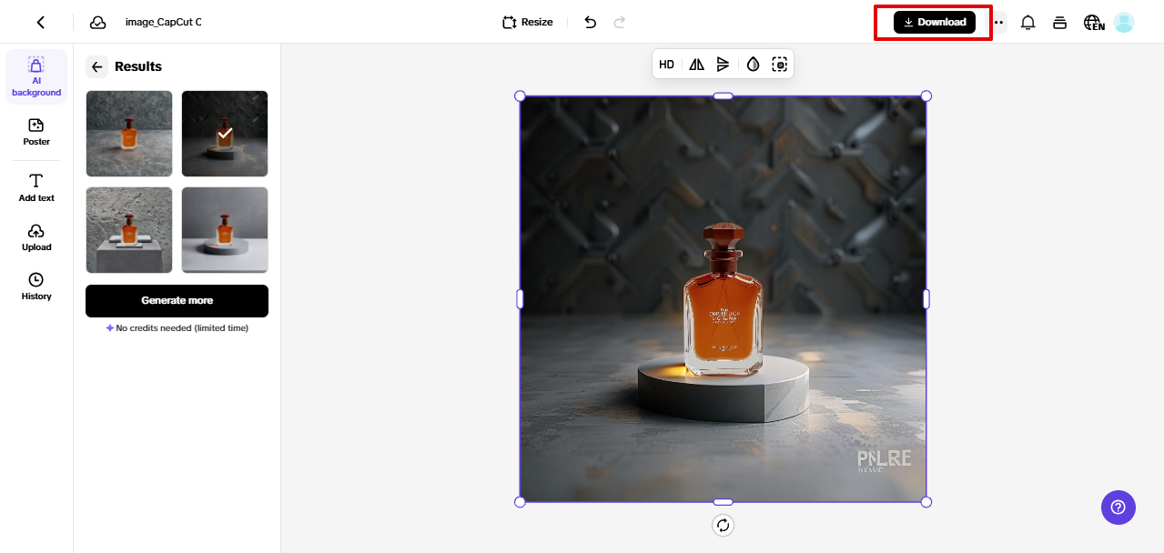The width and height of the screenshot is (1164, 553).
Task: Open the Resize options
Action: point(526,22)
